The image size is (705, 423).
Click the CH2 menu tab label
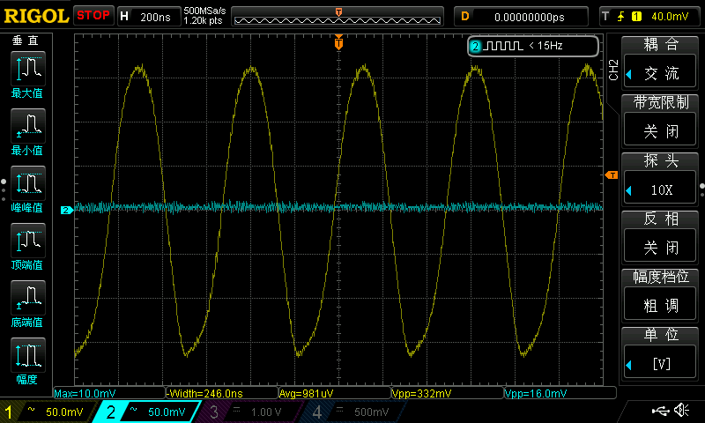click(613, 70)
